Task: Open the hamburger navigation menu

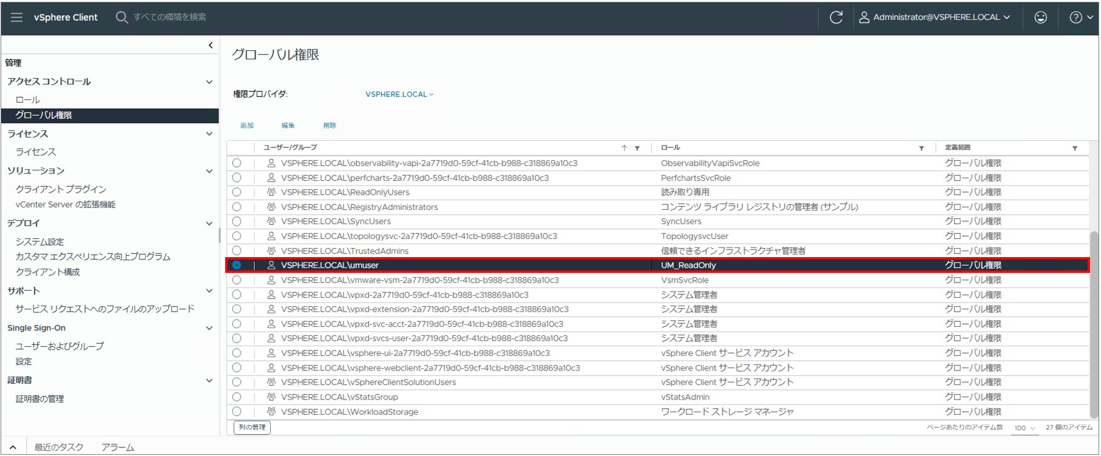Action: [x=17, y=18]
